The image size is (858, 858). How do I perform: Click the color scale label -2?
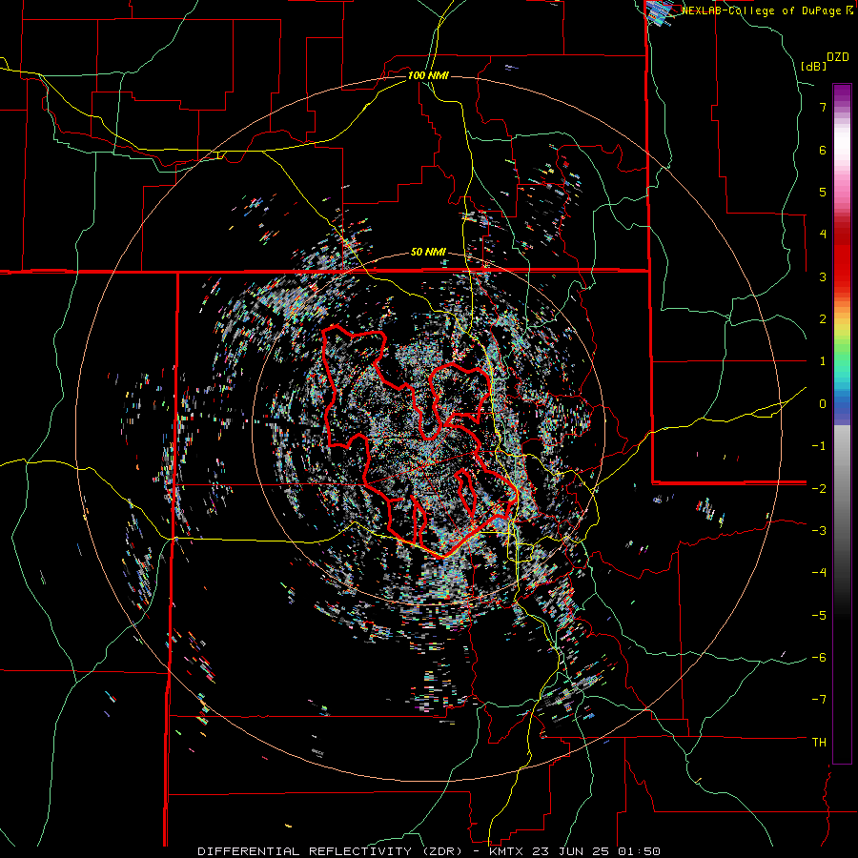819,488
